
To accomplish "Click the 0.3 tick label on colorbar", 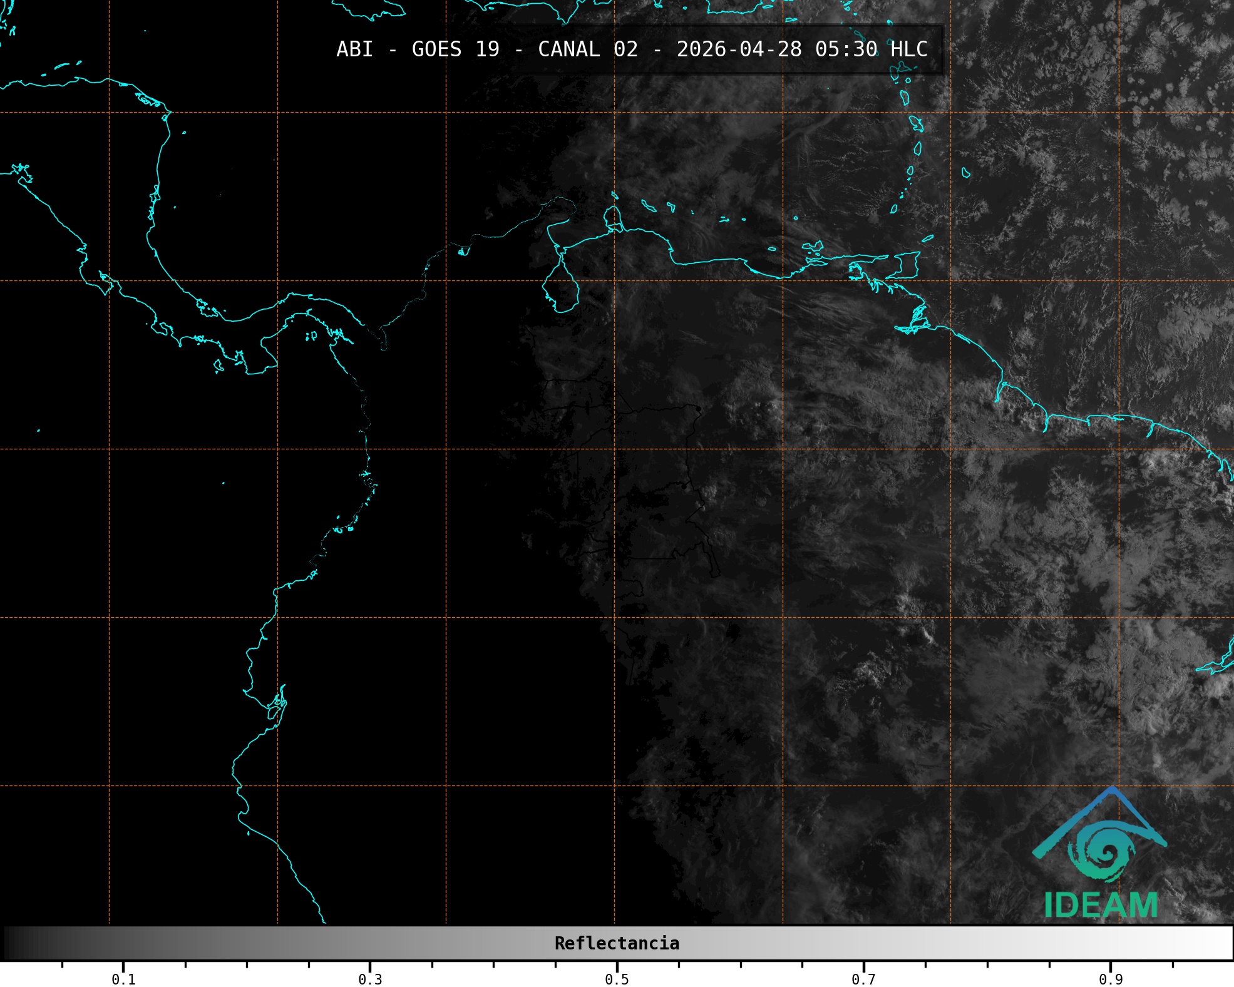I will click(x=370, y=979).
